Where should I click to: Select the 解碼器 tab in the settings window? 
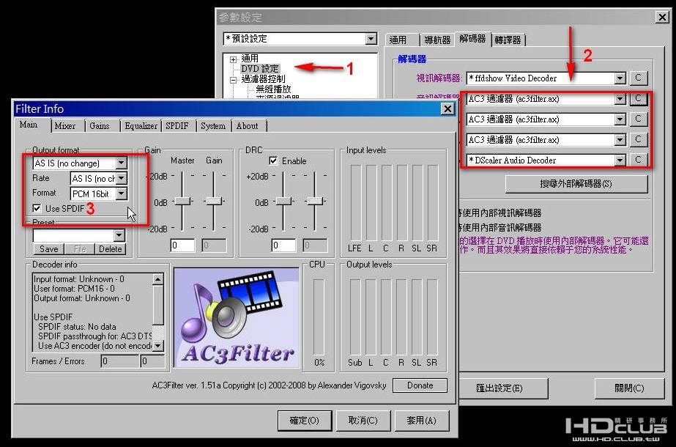pyautogui.click(x=472, y=39)
